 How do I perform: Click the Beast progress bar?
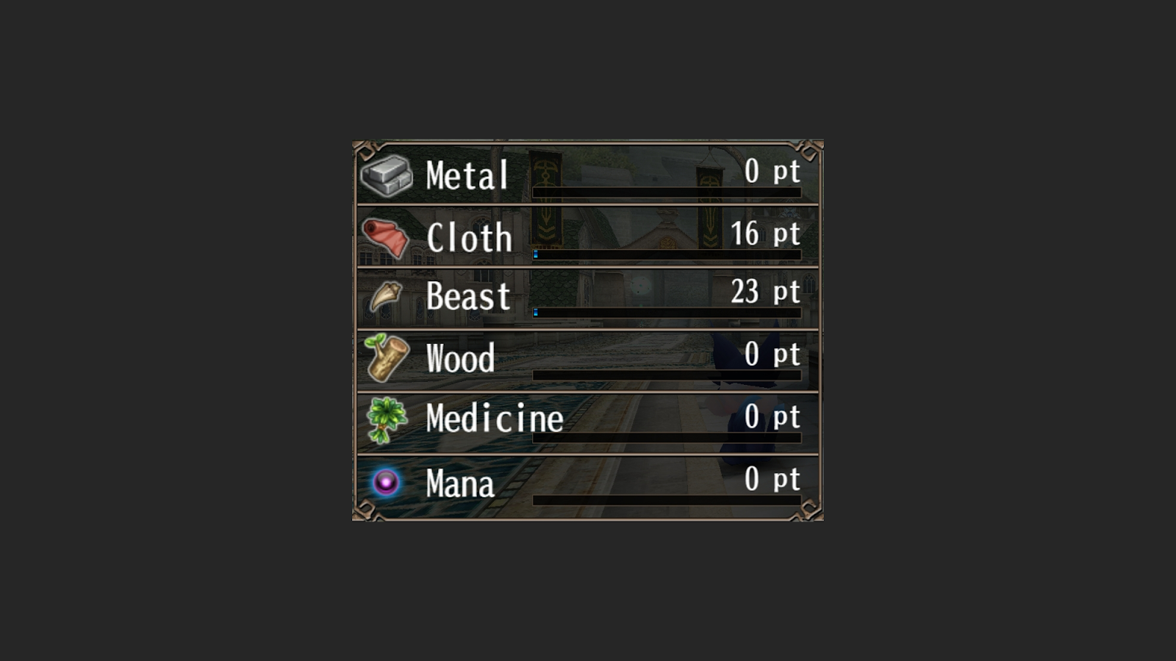(x=667, y=312)
